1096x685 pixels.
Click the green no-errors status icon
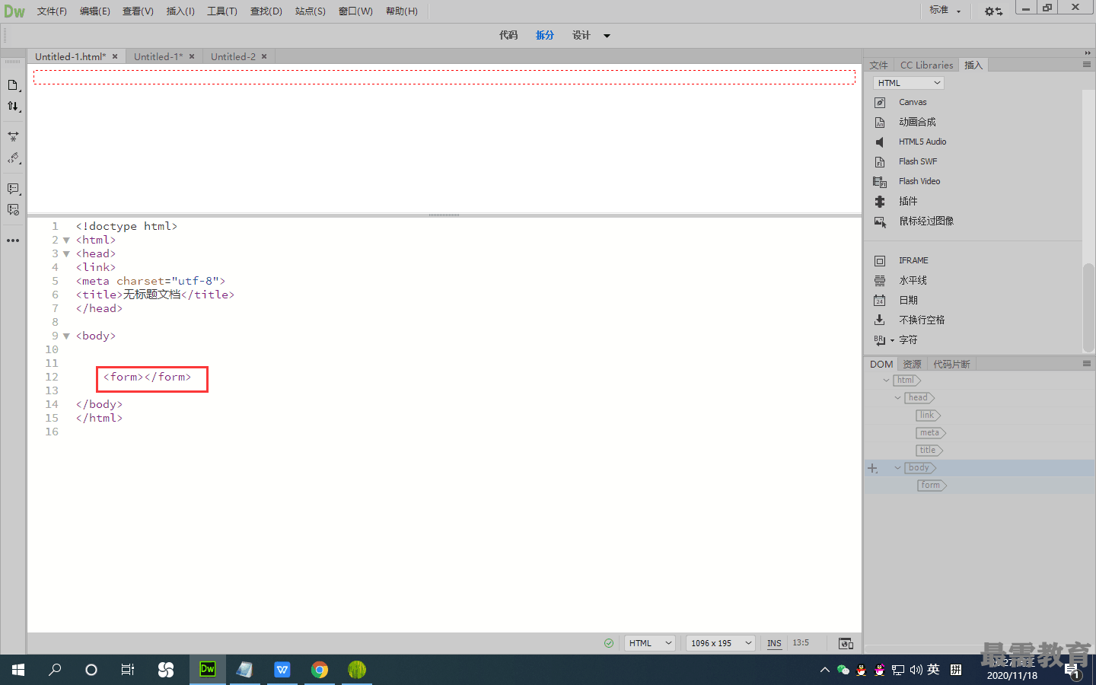[609, 643]
